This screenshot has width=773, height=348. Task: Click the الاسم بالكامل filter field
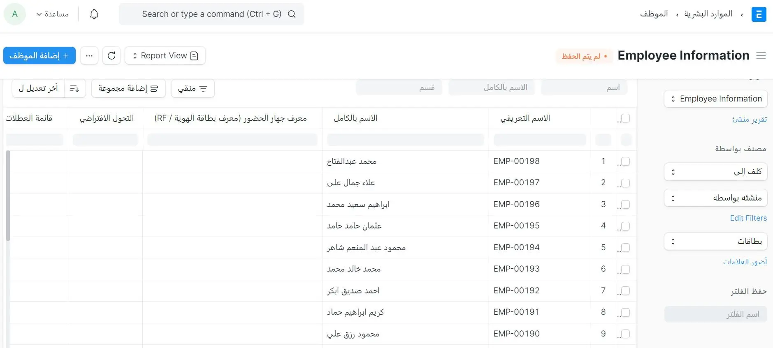[492, 88]
